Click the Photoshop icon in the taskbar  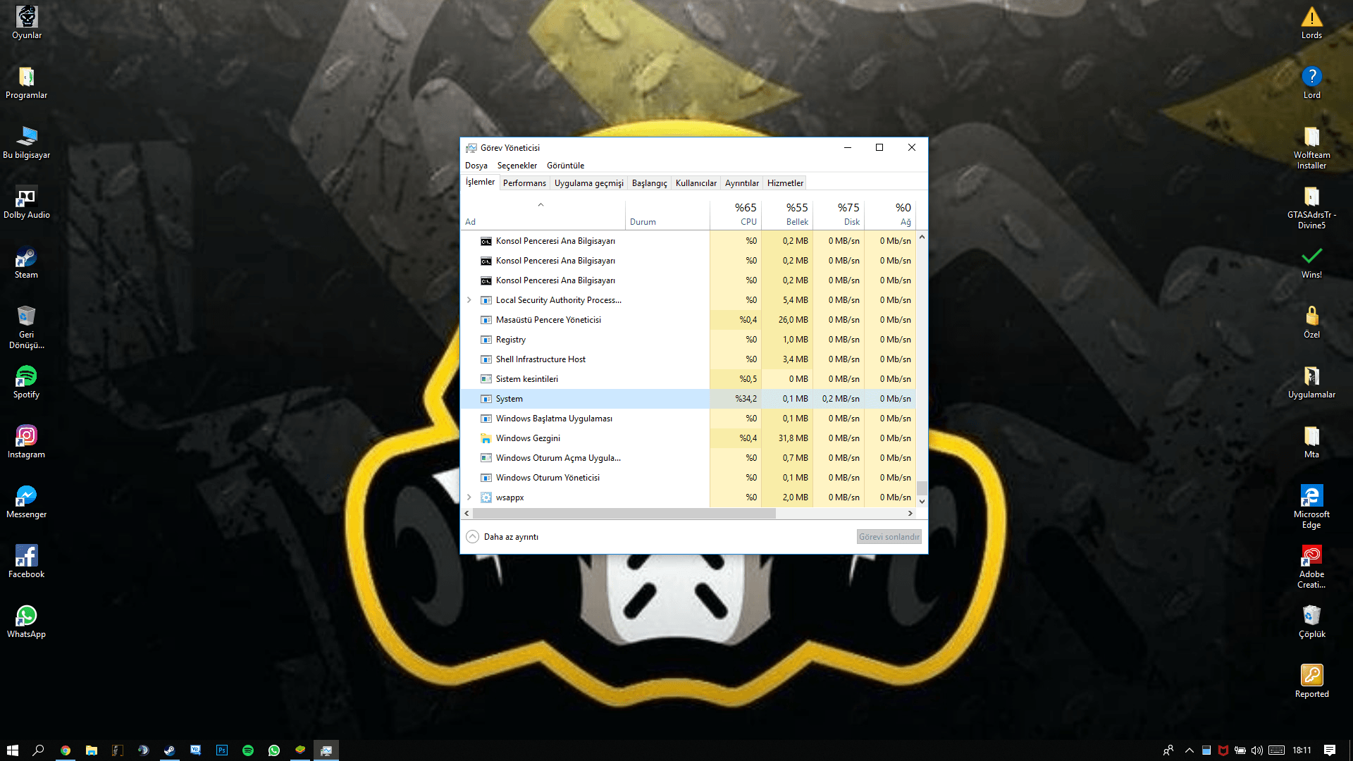pos(221,750)
